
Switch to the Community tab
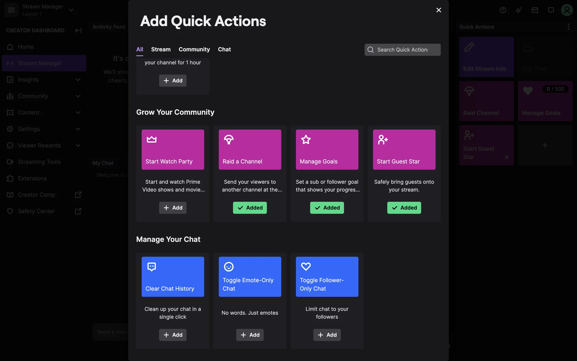pos(194,49)
